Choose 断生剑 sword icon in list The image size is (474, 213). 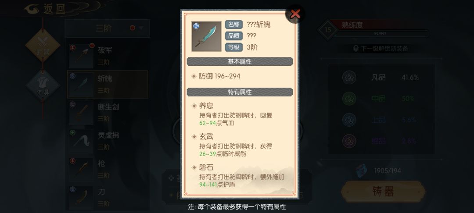pos(81,113)
